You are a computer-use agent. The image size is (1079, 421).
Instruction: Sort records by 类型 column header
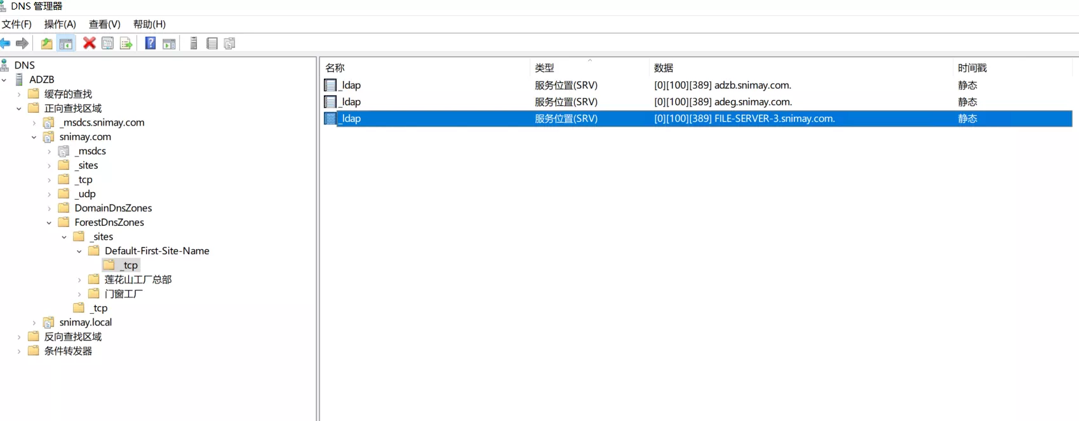(544, 68)
